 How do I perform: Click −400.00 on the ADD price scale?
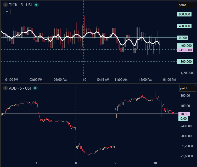point(186,126)
